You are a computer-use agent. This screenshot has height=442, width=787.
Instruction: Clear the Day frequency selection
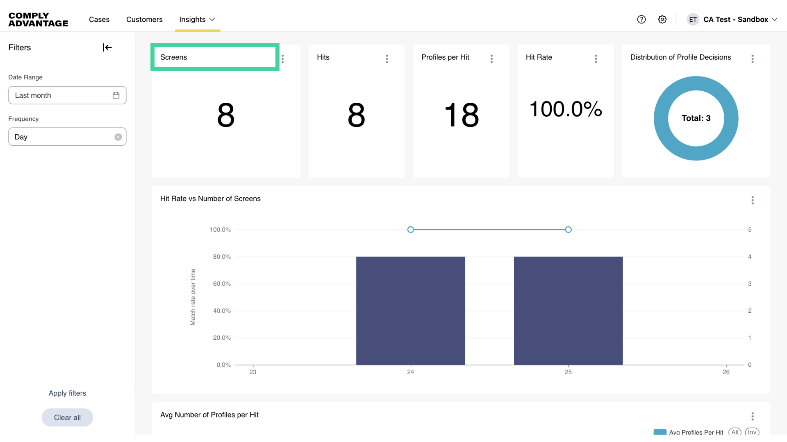118,137
